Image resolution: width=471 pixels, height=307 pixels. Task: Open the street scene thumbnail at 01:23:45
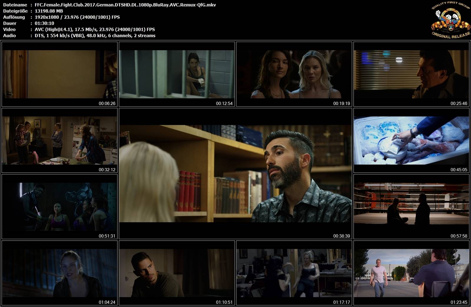point(412,273)
